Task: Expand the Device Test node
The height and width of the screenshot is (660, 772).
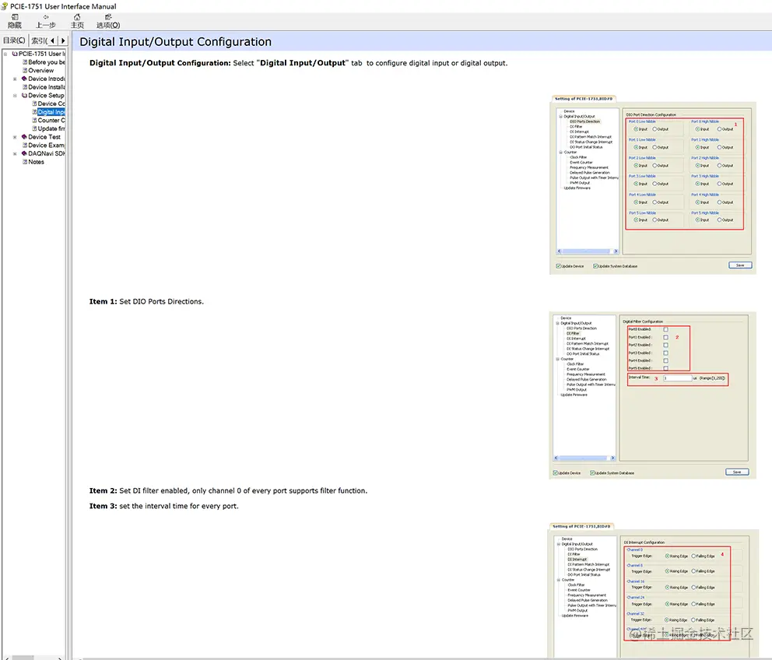Action: coord(15,137)
